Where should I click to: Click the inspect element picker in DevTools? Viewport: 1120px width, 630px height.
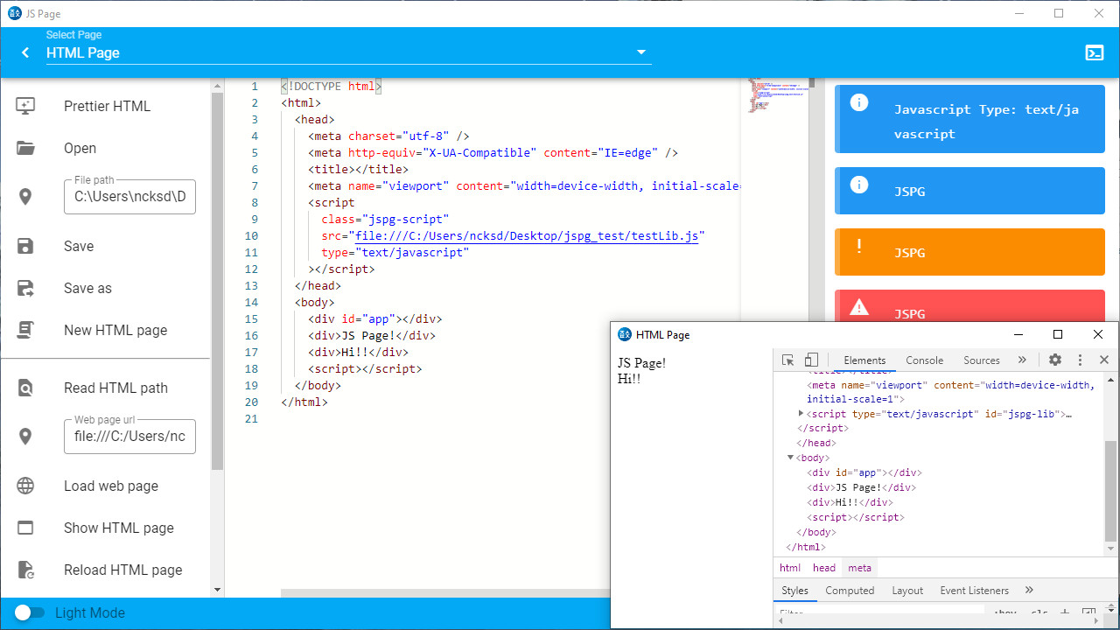point(786,360)
